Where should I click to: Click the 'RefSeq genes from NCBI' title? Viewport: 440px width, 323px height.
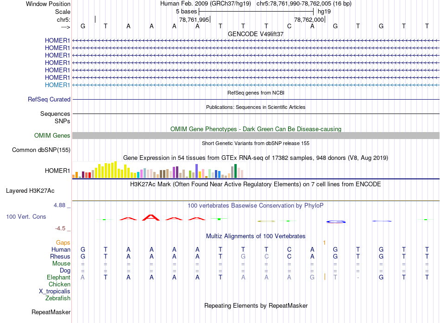[256, 93]
